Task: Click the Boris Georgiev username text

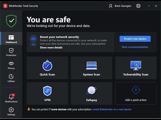Action: click(x=123, y=6)
